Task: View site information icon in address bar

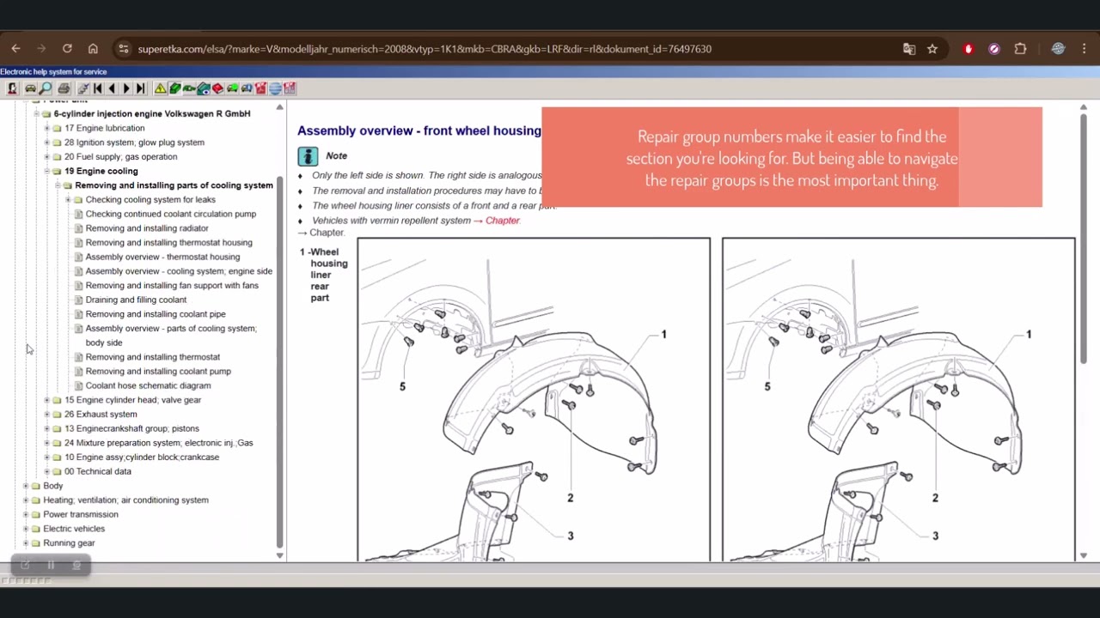Action: [x=123, y=49]
